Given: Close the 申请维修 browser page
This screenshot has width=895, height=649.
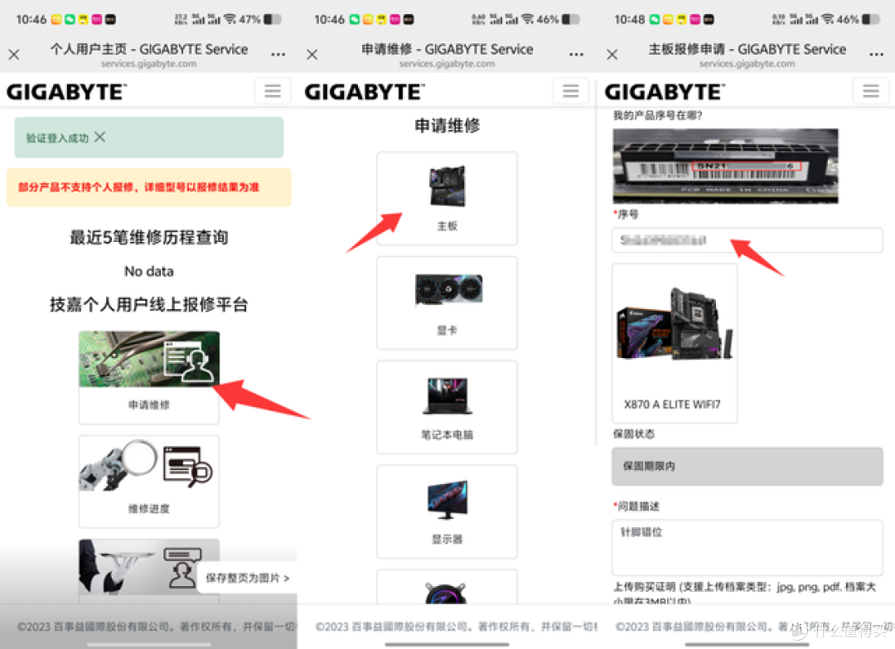Looking at the screenshot, I should click(312, 55).
